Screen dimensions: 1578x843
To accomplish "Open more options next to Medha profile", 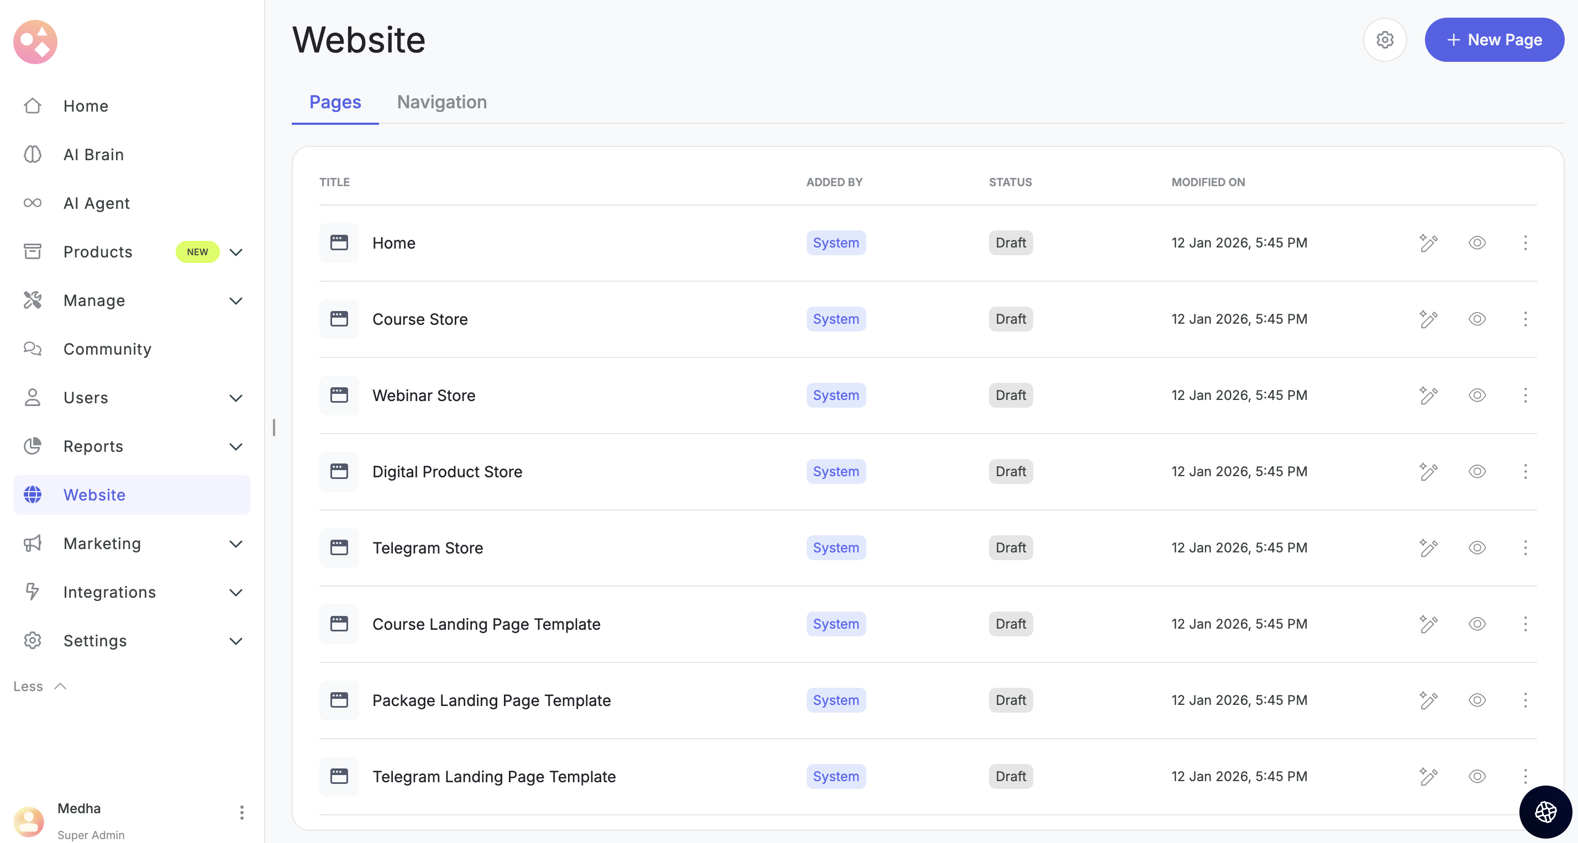I will pos(242,813).
